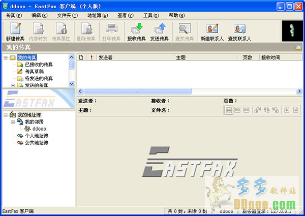The image size is (305, 216).
Task: Click the document icon column header
Action: pos(81,57)
